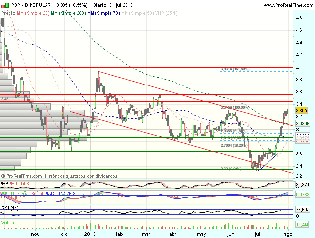Click the 3,0906 moving average price tag
This screenshot has width=315, height=238.
click(x=303, y=124)
